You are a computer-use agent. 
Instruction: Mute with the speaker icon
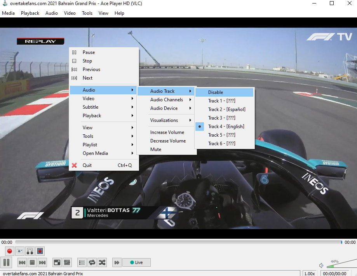pos(321,265)
